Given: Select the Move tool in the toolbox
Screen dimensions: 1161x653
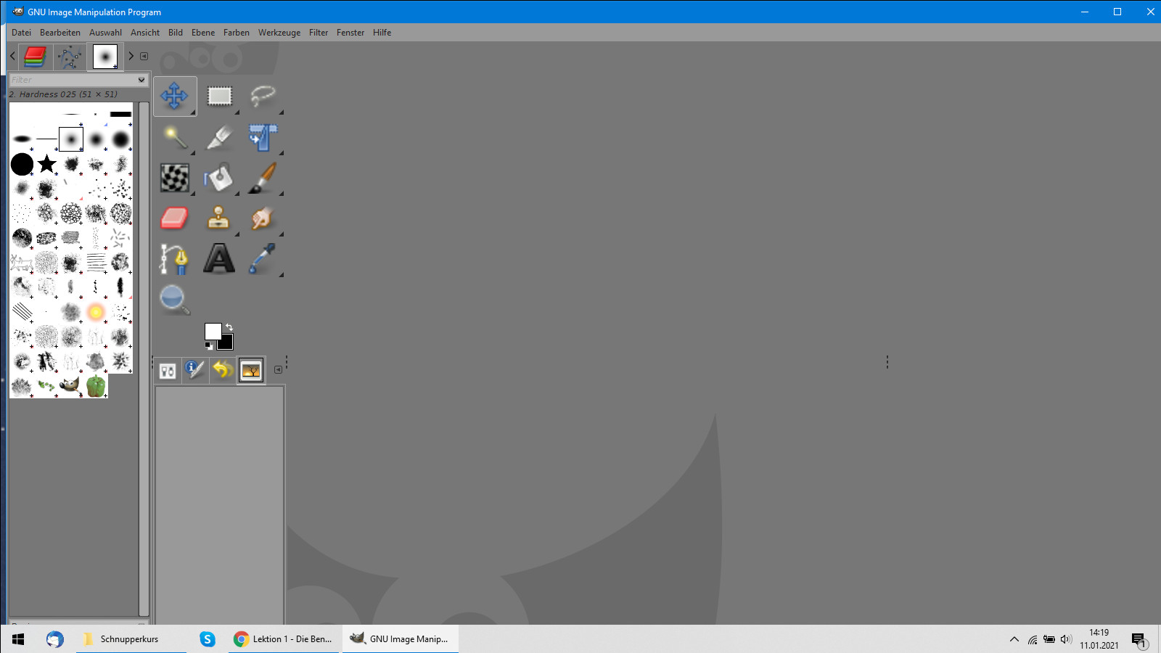Looking at the screenshot, I should (x=174, y=96).
